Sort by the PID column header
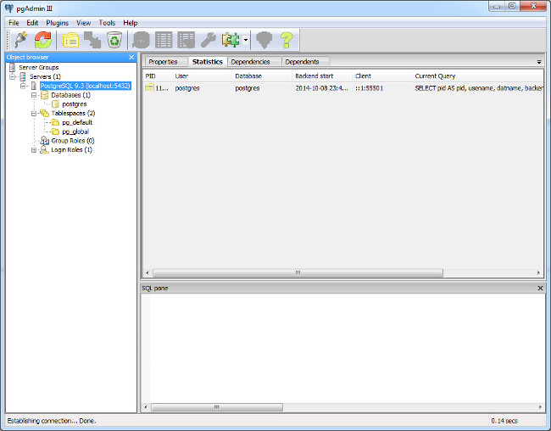 coord(158,76)
